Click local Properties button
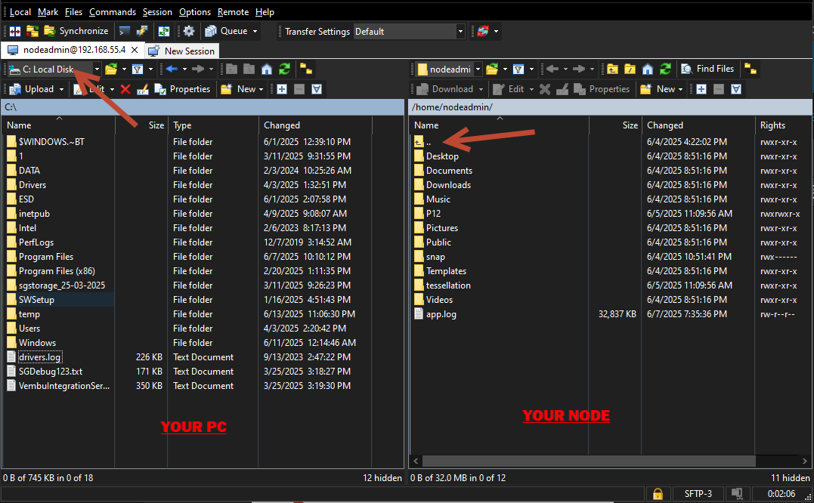This screenshot has width=814, height=503. click(x=183, y=89)
